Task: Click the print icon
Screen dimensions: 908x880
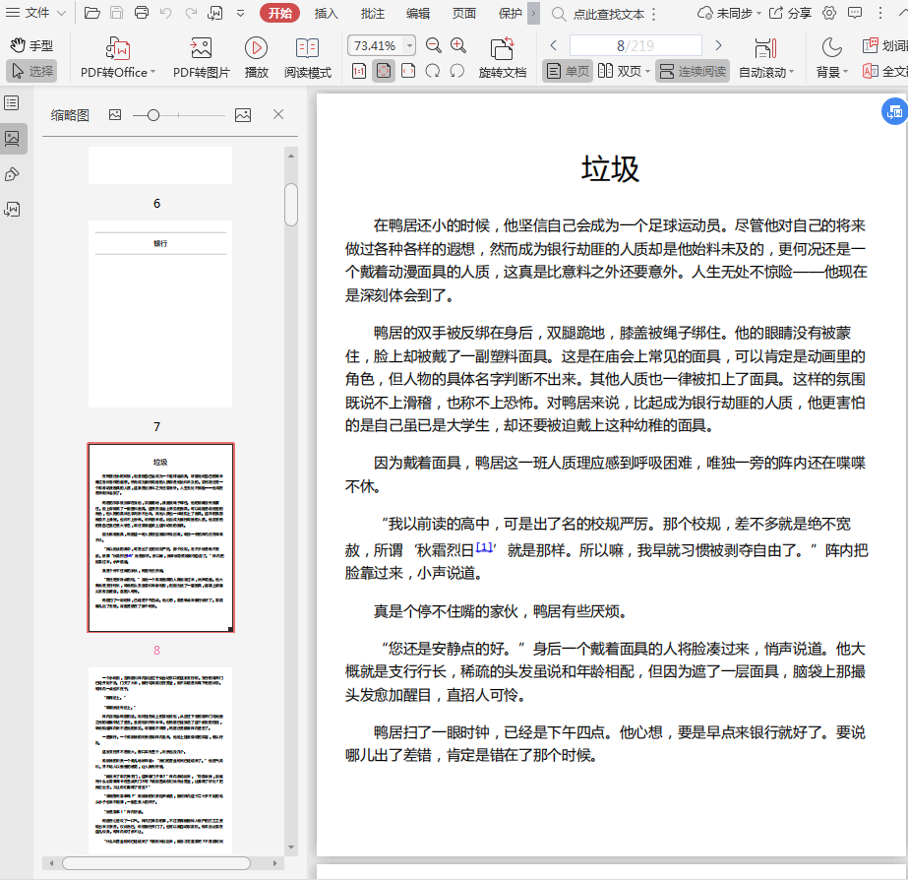Action: tap(142, 13)
